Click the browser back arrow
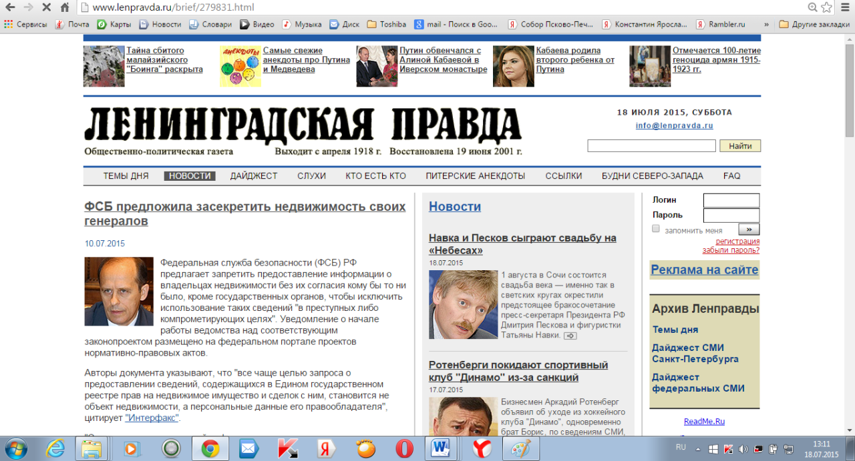855x461 pixels. tap(10, 7)
